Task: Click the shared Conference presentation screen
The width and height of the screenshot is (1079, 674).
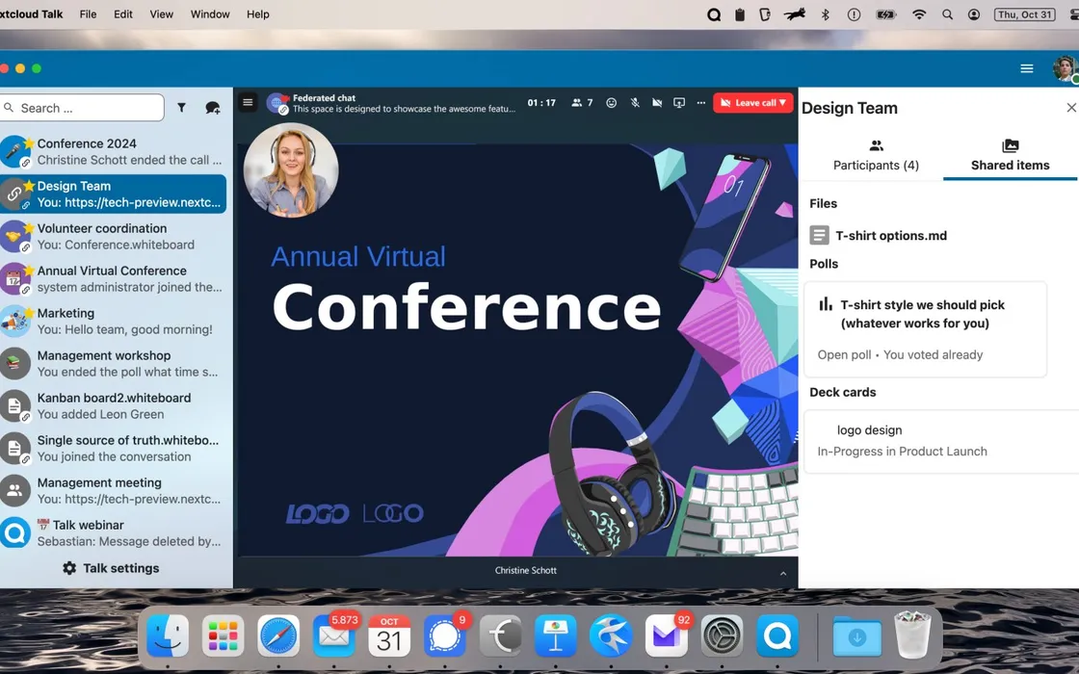Action: point(516,350)
